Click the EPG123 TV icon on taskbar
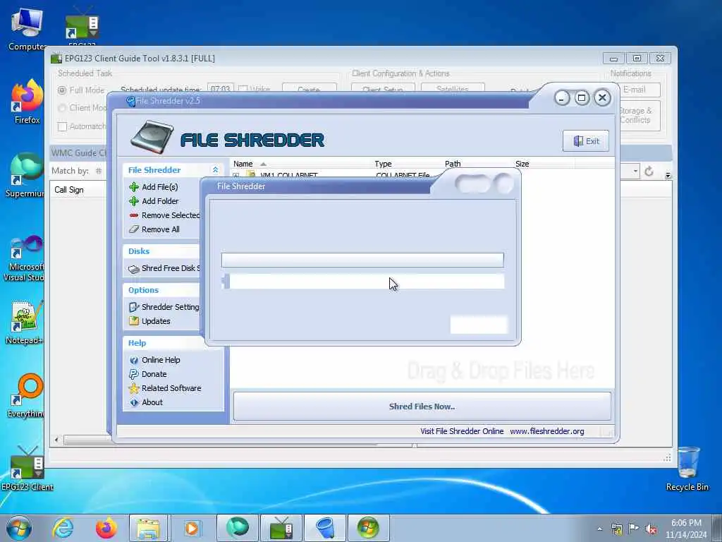This screenshot has width=722, height=542. [281, 528]
